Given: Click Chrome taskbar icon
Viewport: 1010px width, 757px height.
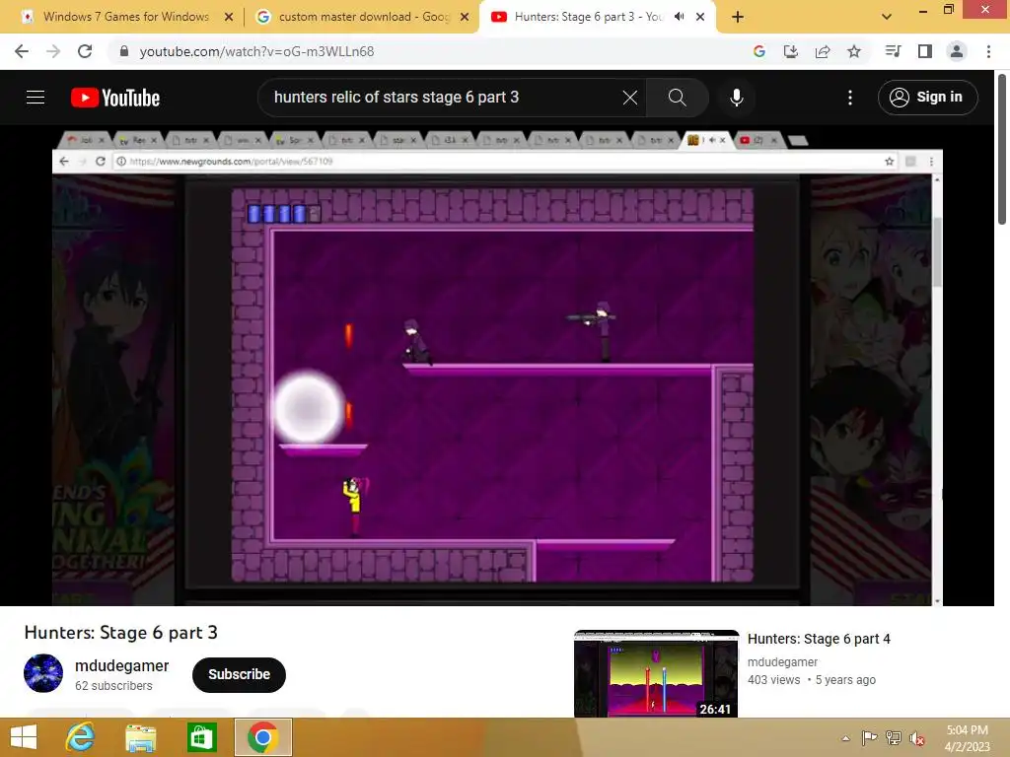Looking at the screenshot, I should (262, 737).
